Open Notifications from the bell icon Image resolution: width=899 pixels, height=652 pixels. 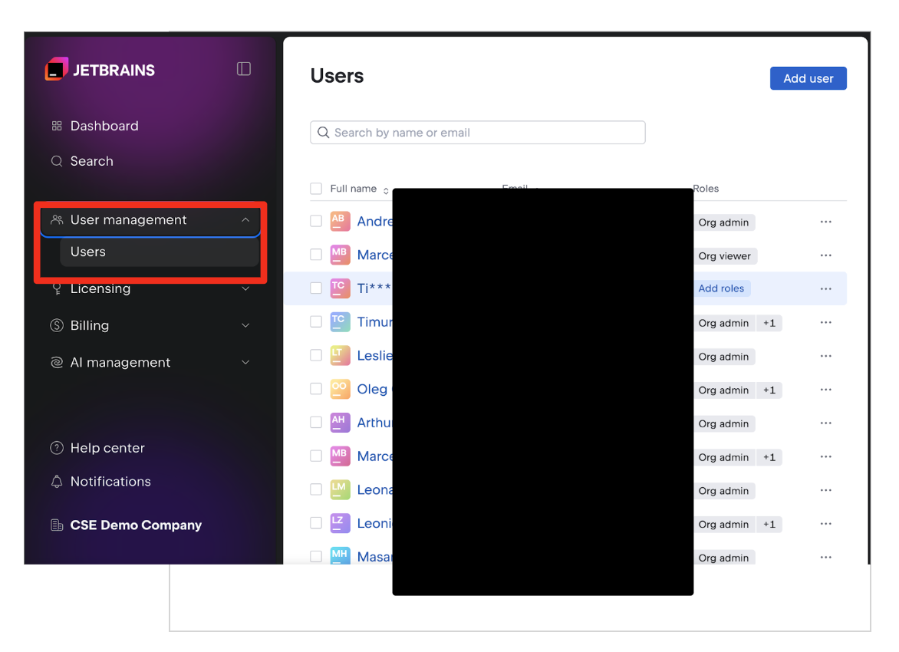pos(57,482)
